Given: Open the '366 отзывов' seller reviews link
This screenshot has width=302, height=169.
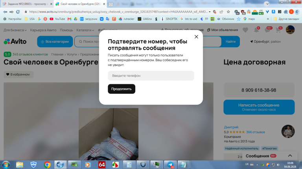Looking at the screenshot, I should coord(256,132).
